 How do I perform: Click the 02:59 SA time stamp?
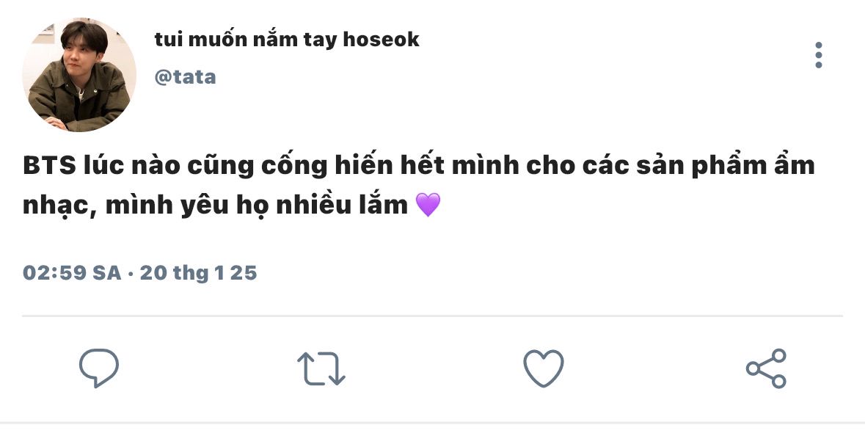click(72, 272)
